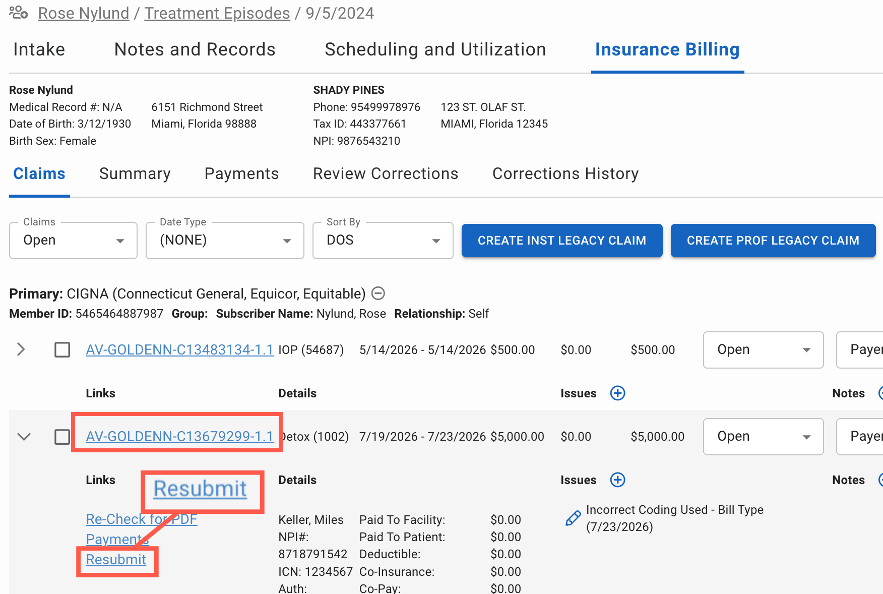Open the Claims filter dropdown
This screenshot has width=883, height=594.
73,240
